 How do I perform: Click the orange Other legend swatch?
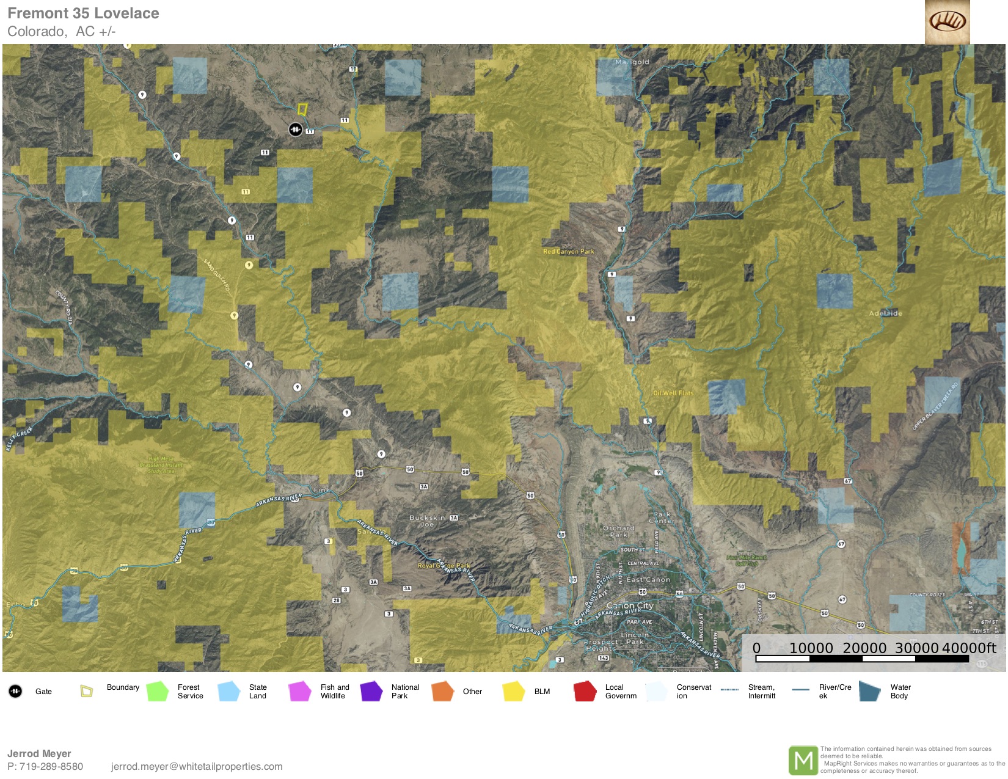tap(442, 691)
